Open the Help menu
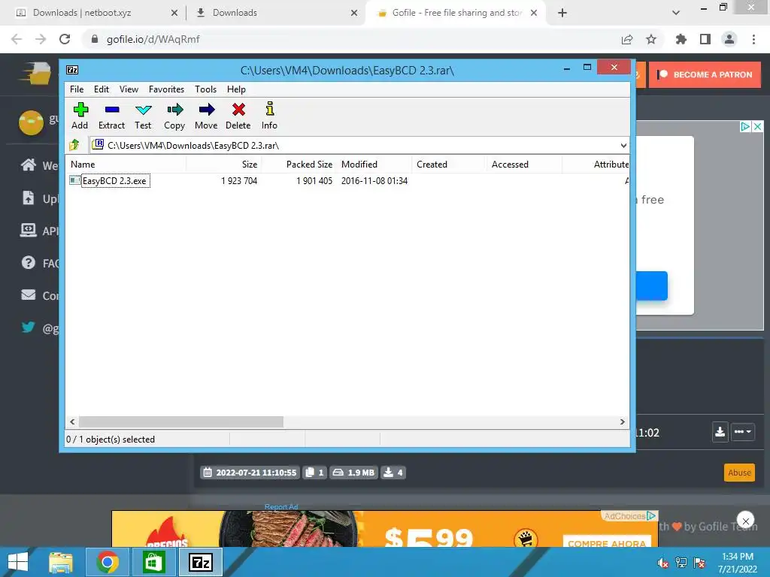This screenshot has width=770, height=577. click(x=236, y=89)
